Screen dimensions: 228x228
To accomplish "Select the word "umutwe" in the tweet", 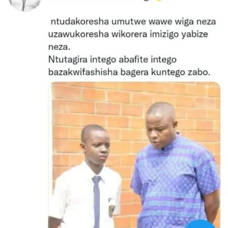I will pyautogui.click(x=129, y=22).
